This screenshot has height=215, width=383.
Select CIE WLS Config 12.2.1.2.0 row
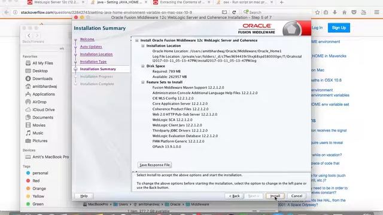click(173, 98)
